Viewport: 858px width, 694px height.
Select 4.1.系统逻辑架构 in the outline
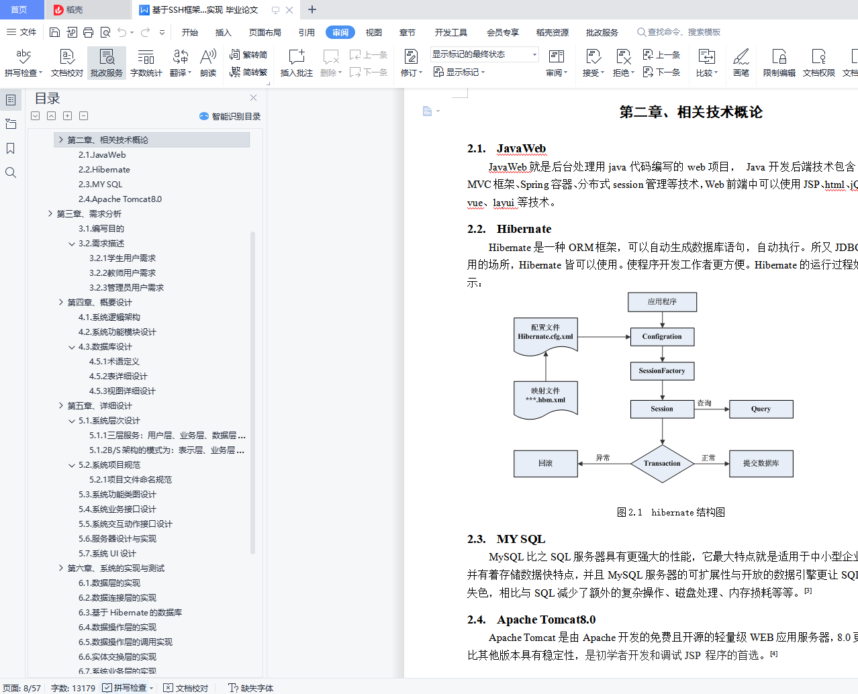click(109, 317)
